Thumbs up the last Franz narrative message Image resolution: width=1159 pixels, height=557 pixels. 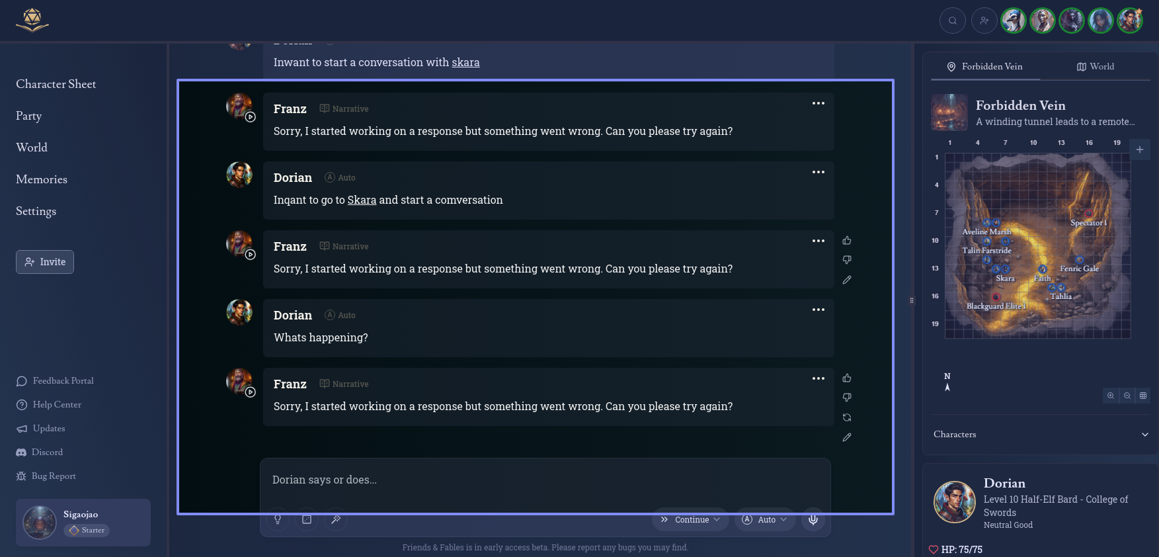coord(847,378)
